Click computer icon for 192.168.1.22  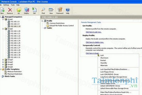(9, 36)
